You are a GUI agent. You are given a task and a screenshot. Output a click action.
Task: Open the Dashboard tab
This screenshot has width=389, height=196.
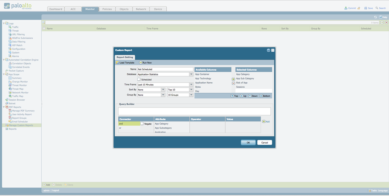point(56,9)
